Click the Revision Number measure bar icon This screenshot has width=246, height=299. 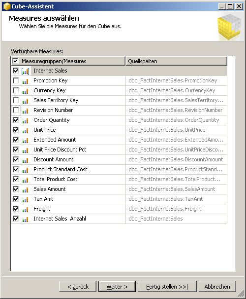pos(25,111)
